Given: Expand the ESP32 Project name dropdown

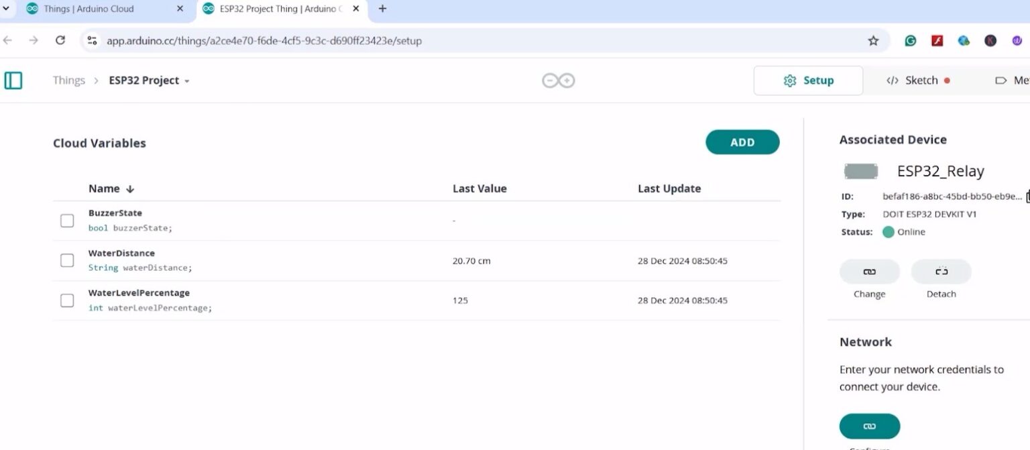Looking at the screenshot, I should 186,80.
